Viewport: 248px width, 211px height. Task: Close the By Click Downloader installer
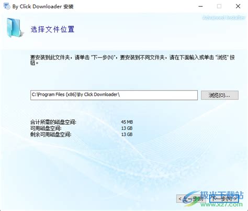238,6
